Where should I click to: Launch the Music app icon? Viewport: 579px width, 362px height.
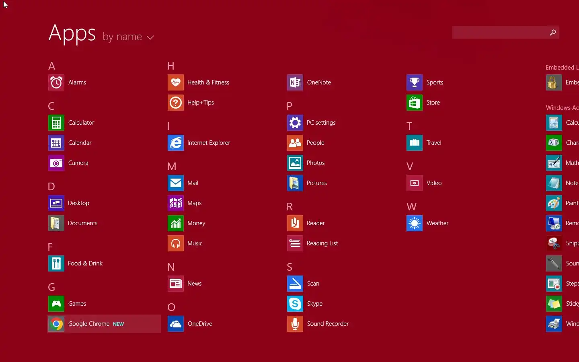176,243
